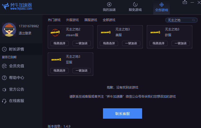The image size is (201, 128).
Task: Click the share/export icon in the title bar
Action: (185, 2)
